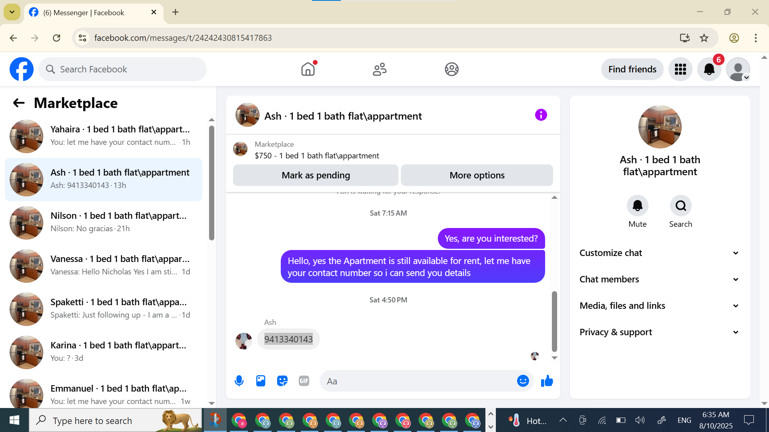Viewport: 769px width, 432px height.
Task: Go to Facebook Home tab
Action: point(308,69)
